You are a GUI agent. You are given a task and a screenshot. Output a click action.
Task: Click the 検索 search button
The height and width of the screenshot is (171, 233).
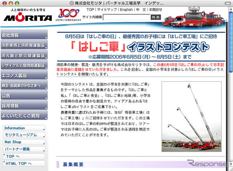[155, 17]
